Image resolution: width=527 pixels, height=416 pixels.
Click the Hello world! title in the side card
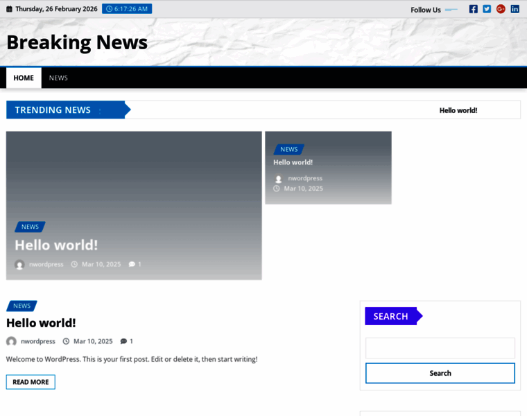pos(293,162)
